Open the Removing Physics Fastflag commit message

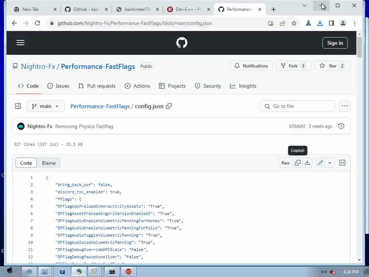[84, 126]
